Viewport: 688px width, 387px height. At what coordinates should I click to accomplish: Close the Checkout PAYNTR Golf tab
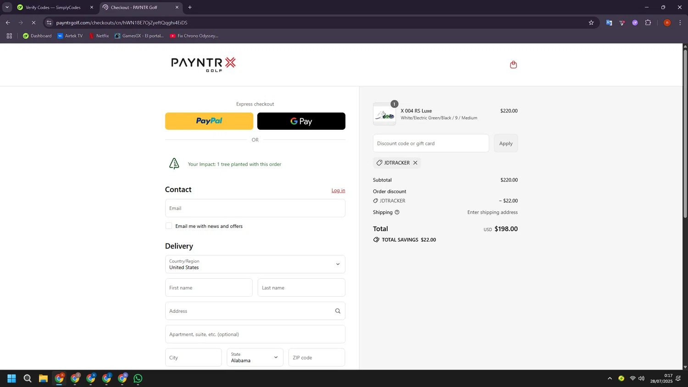[177, 7]
